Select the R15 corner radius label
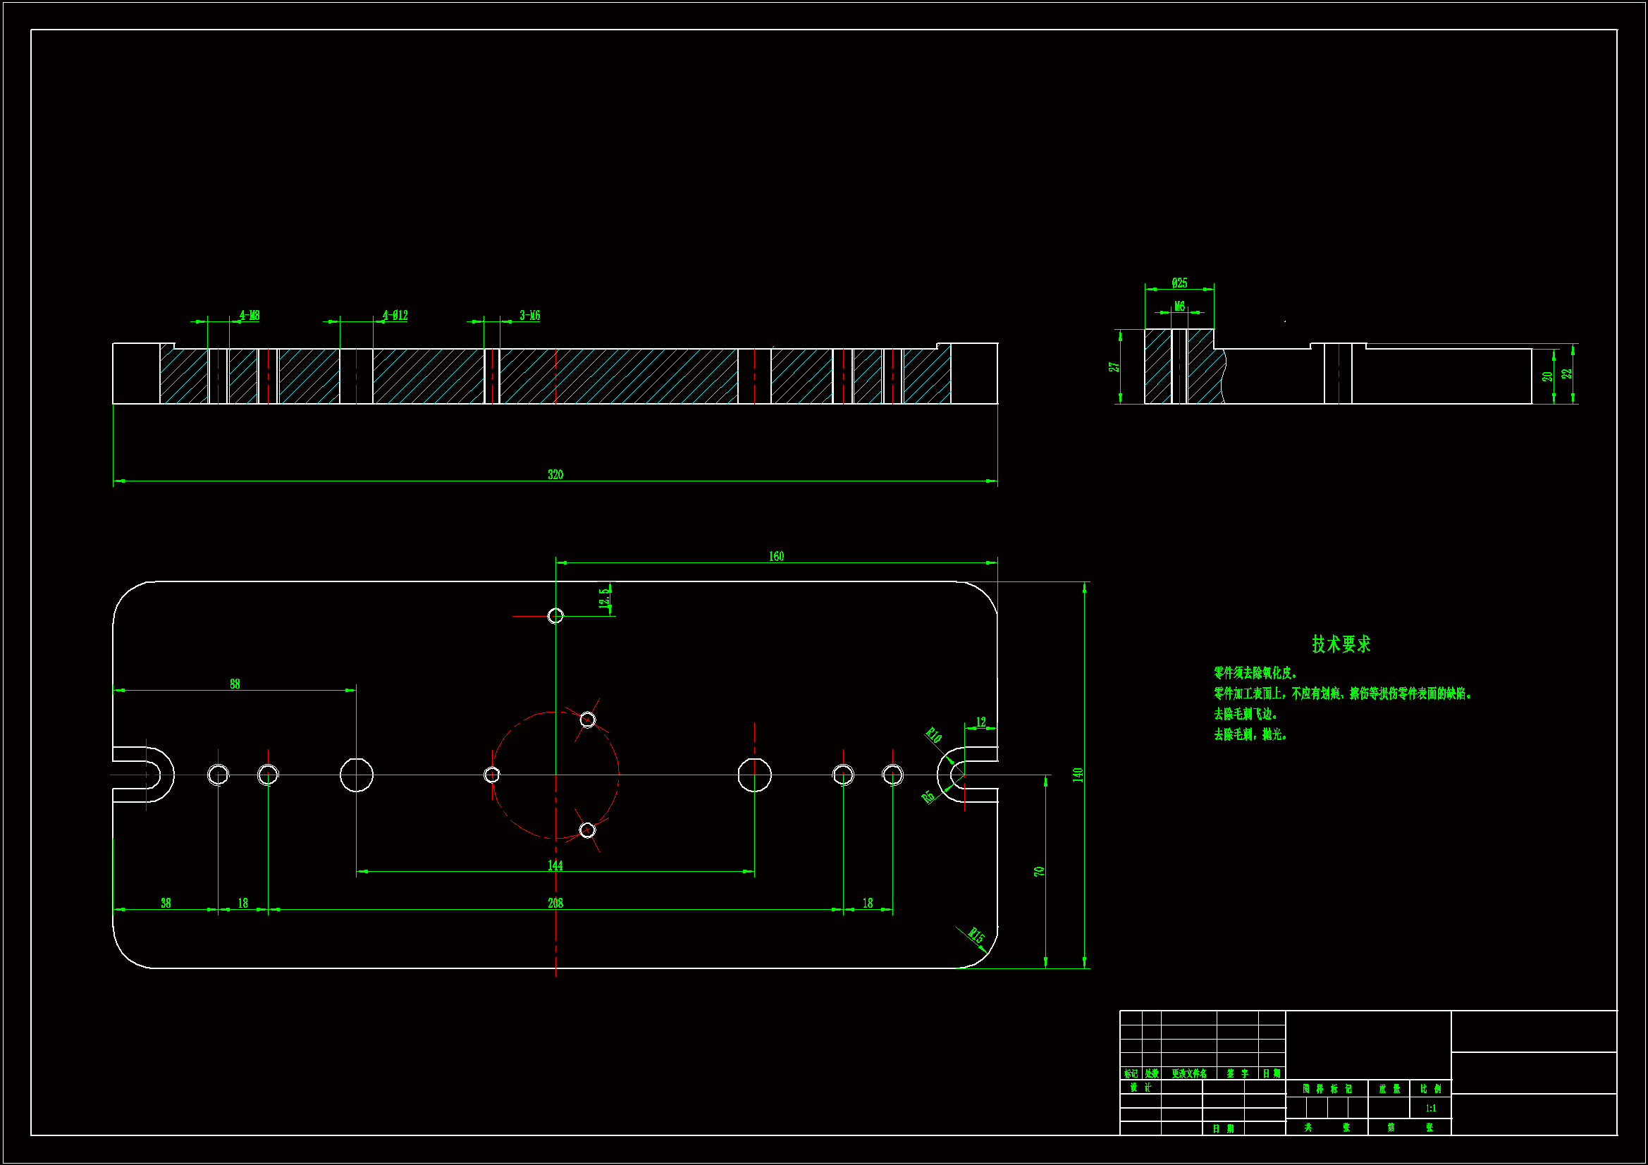Viewport: 1648px width, 1165px height. click(976, 935)
